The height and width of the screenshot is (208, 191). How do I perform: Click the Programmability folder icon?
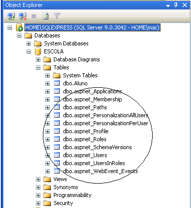coord(47,195)
